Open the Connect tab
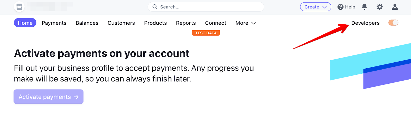411x115 pixels. click(x=216, y=23)
